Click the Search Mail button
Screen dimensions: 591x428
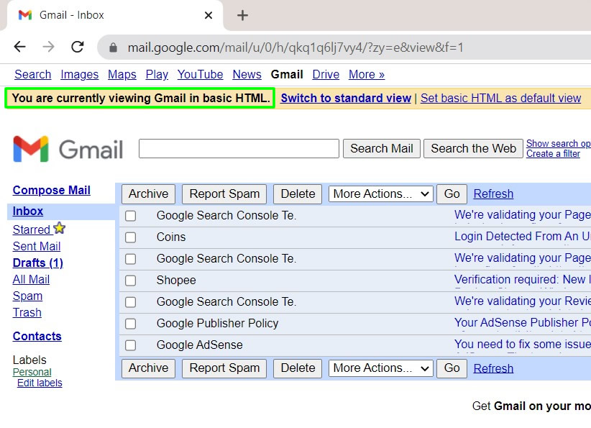click(x=382, y=148)
